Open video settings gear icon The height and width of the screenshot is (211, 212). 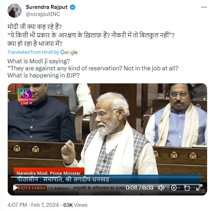pyautogui.click(x=173, y=188)
